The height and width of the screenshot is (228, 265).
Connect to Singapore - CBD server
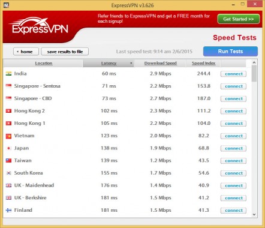[233, 99]
